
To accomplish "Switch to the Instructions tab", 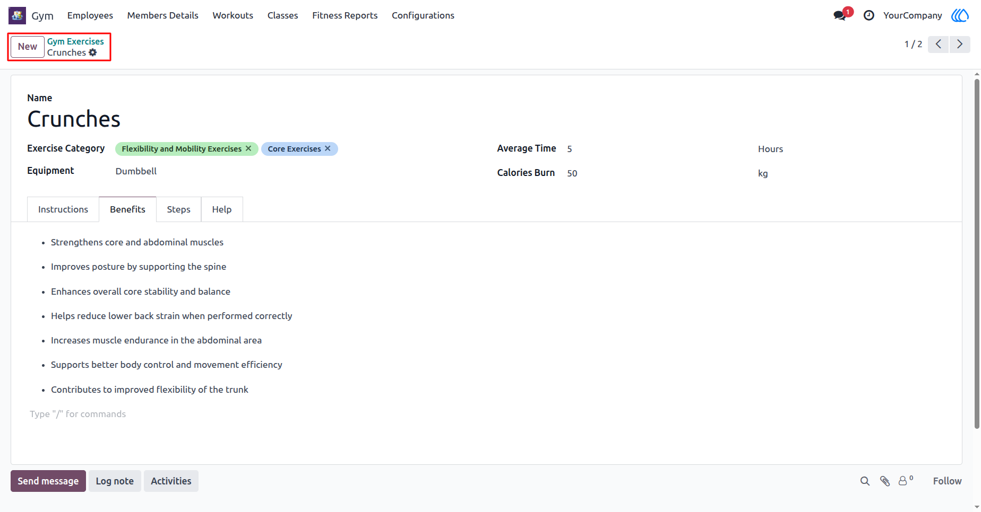I will click(63, 209).
